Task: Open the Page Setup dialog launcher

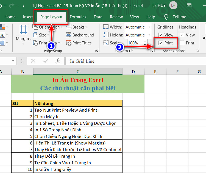Action: point(97,51)
